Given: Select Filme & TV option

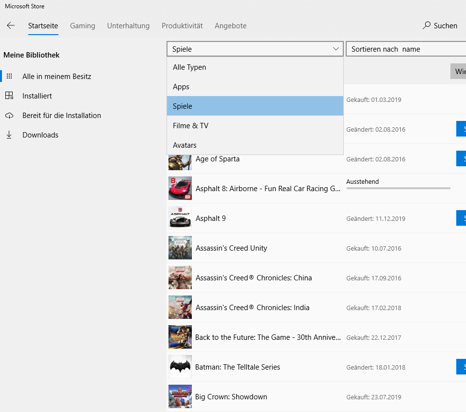Looking at the screenshot, I should (255, 126).
